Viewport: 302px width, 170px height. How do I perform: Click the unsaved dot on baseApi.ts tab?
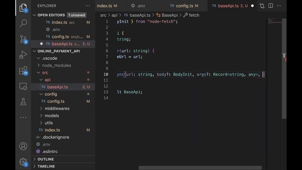(252, 6)
